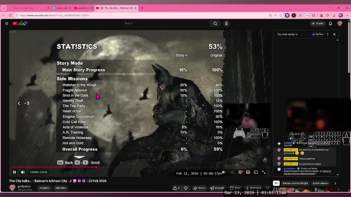Start voice search with the microphone
Image resolution: width=351 pixels, height=197 pixels.
coord(226,24)
